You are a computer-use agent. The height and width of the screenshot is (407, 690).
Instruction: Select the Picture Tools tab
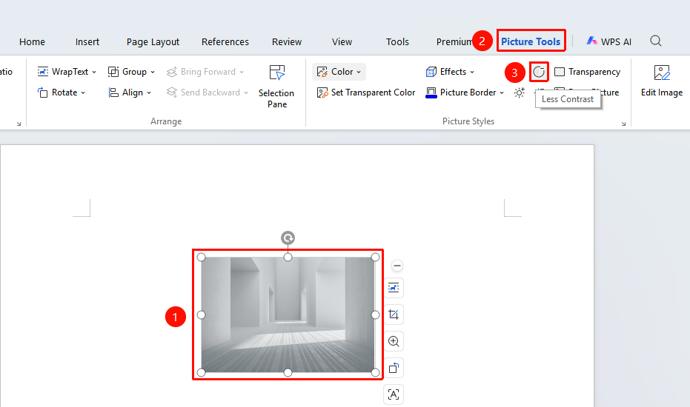point(531,41)
